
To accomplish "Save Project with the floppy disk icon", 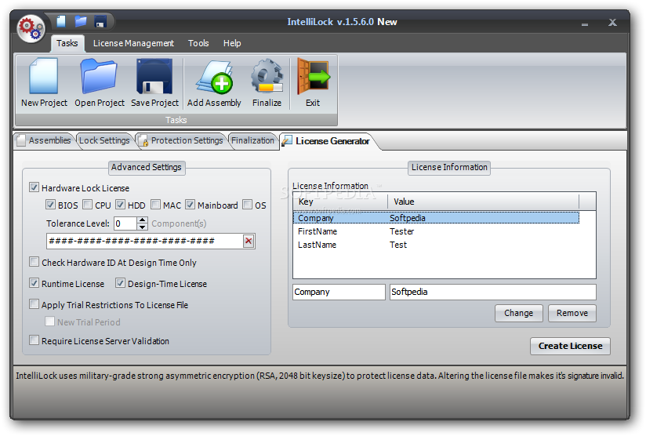I will tap(154, 83).
